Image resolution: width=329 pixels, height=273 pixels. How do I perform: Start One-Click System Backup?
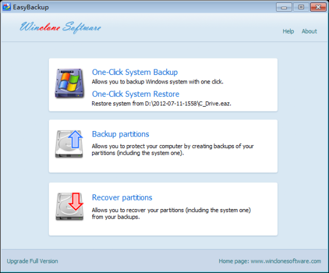pyautogui.click(x=135, y=72)
